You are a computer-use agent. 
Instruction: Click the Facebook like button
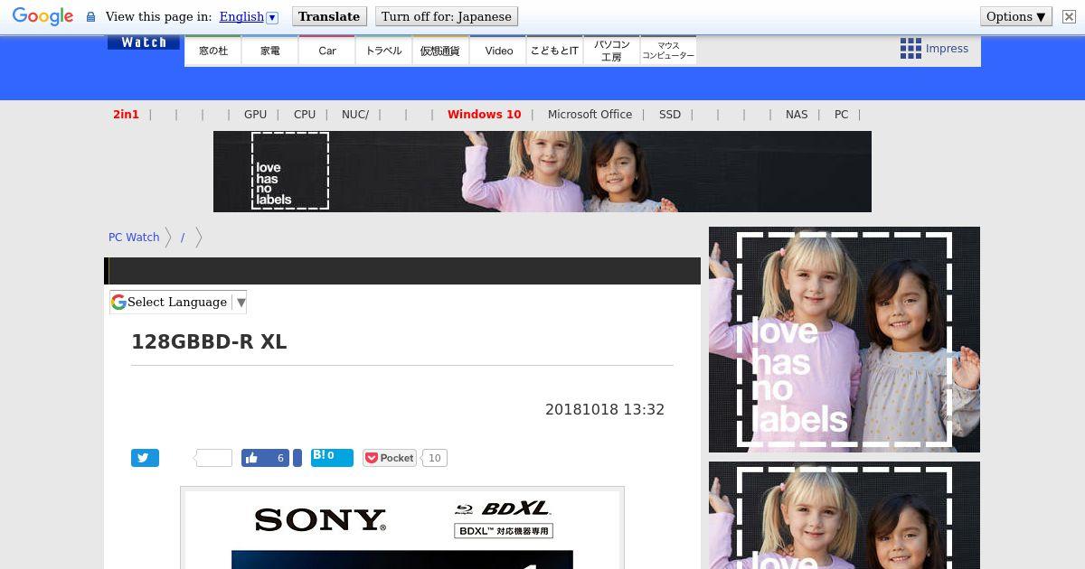265,458
